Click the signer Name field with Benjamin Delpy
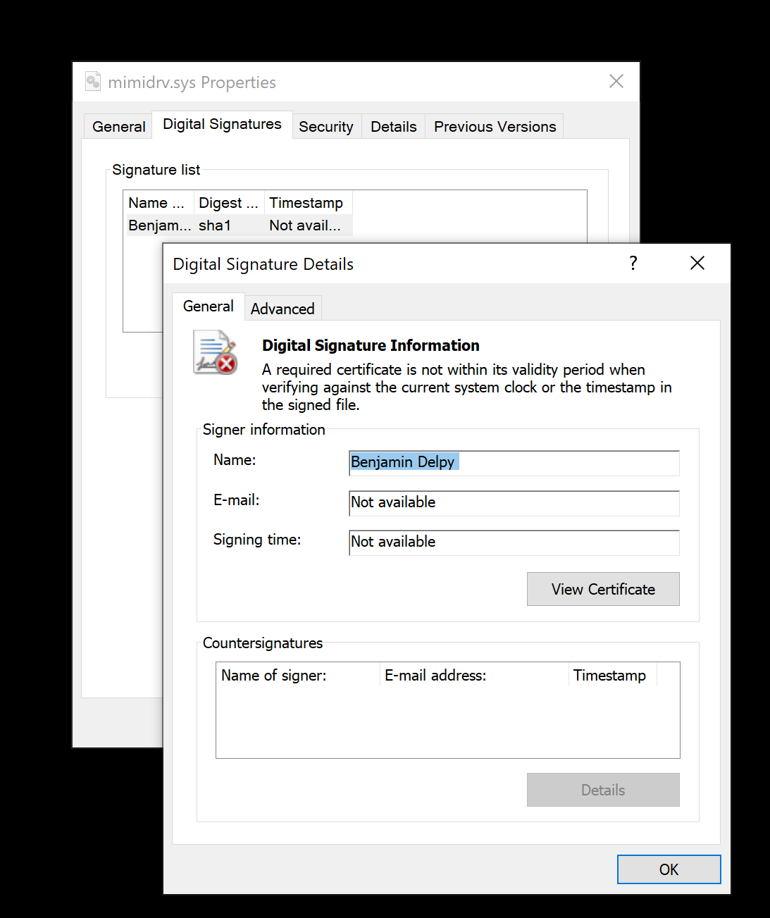The image size is (770, 918). tap(514, 462)
